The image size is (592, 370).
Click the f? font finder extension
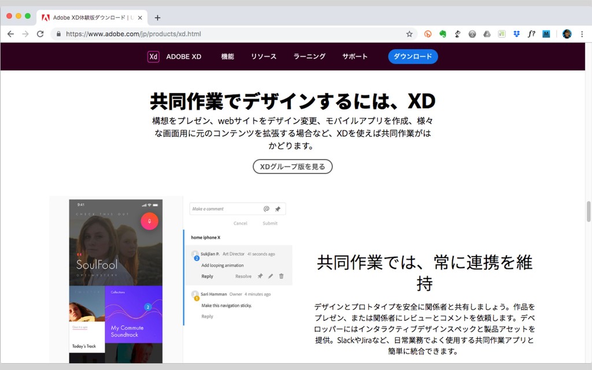click(531, 34)
